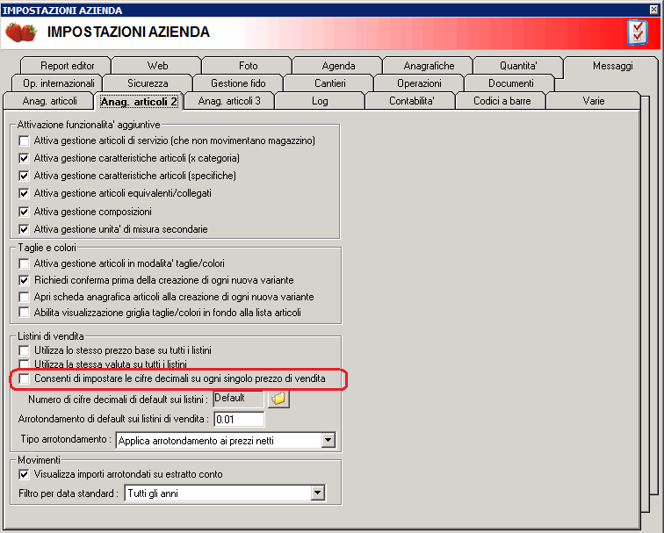Enable articoli in modalita' taglie/colori
This screenshot has height=533, width=664.
(x=24, y=263)
